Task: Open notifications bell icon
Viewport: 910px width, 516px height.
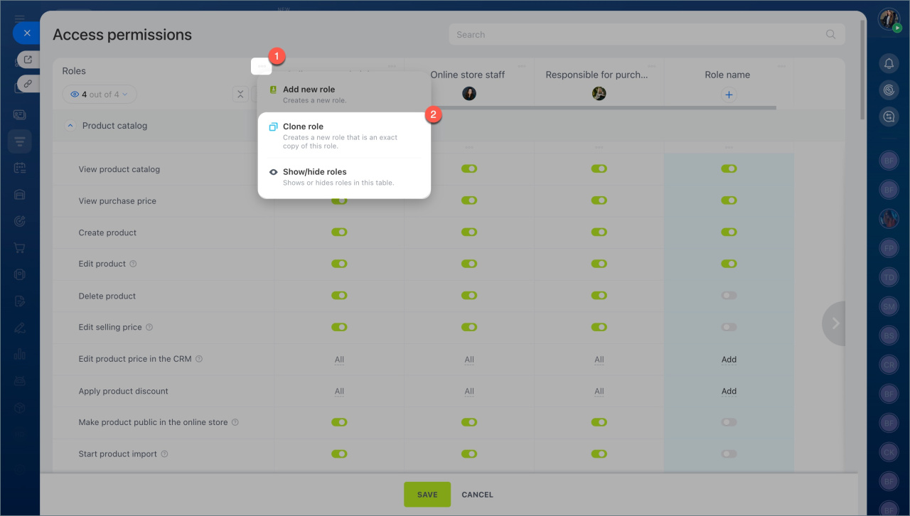Action: pyautogui.click(x=888, y=63)
